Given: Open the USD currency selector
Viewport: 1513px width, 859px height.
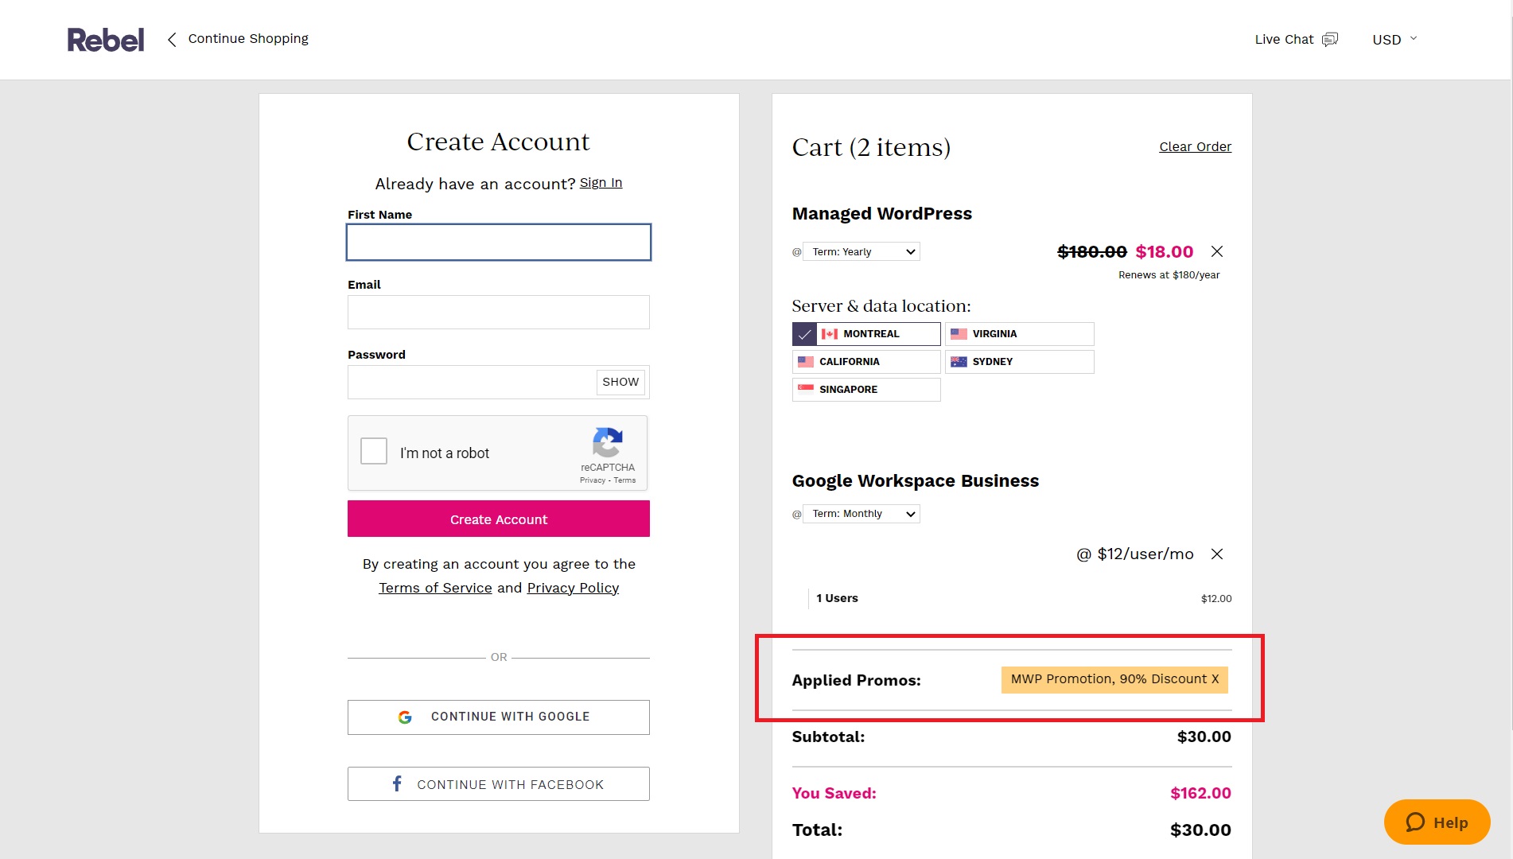Looking at the screenshot, I should coord(1394,40).
